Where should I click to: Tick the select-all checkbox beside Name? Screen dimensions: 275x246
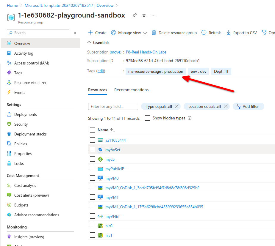(x=93, y=130)
